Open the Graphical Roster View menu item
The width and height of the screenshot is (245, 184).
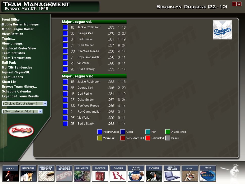tap(19, 48)
